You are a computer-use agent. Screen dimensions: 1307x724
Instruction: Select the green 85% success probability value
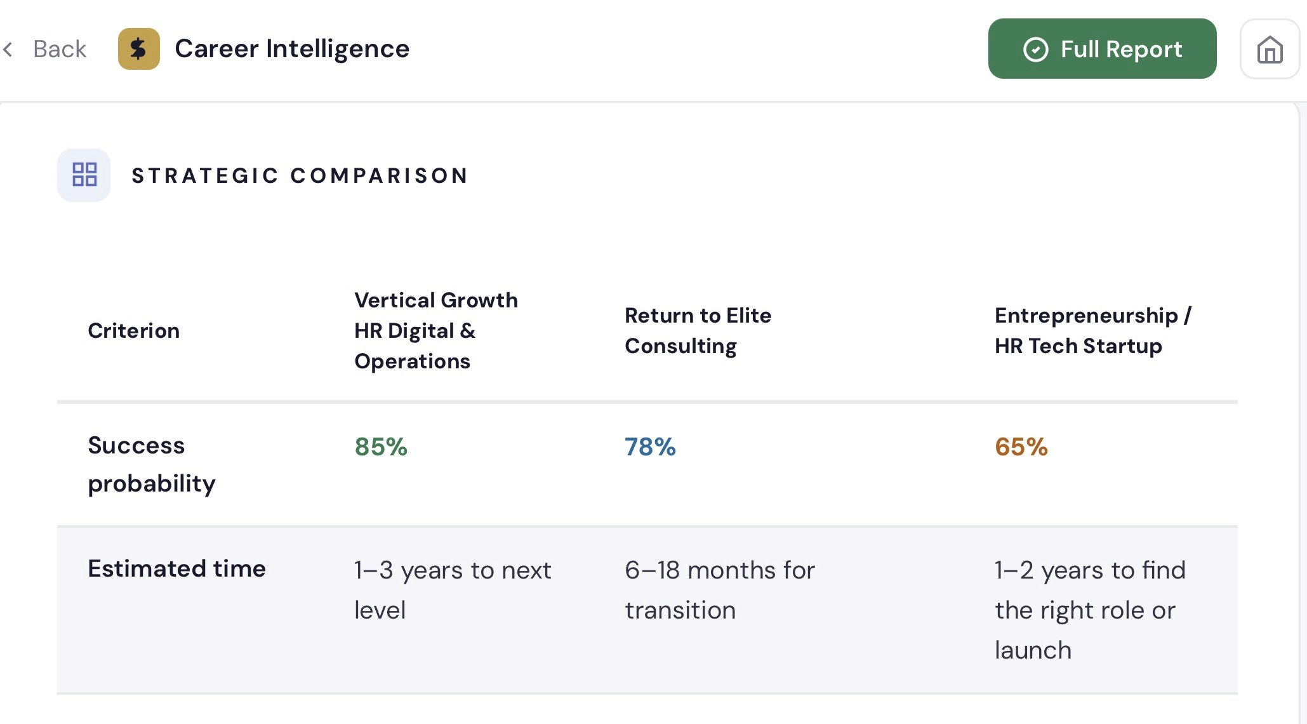point(380,446)
